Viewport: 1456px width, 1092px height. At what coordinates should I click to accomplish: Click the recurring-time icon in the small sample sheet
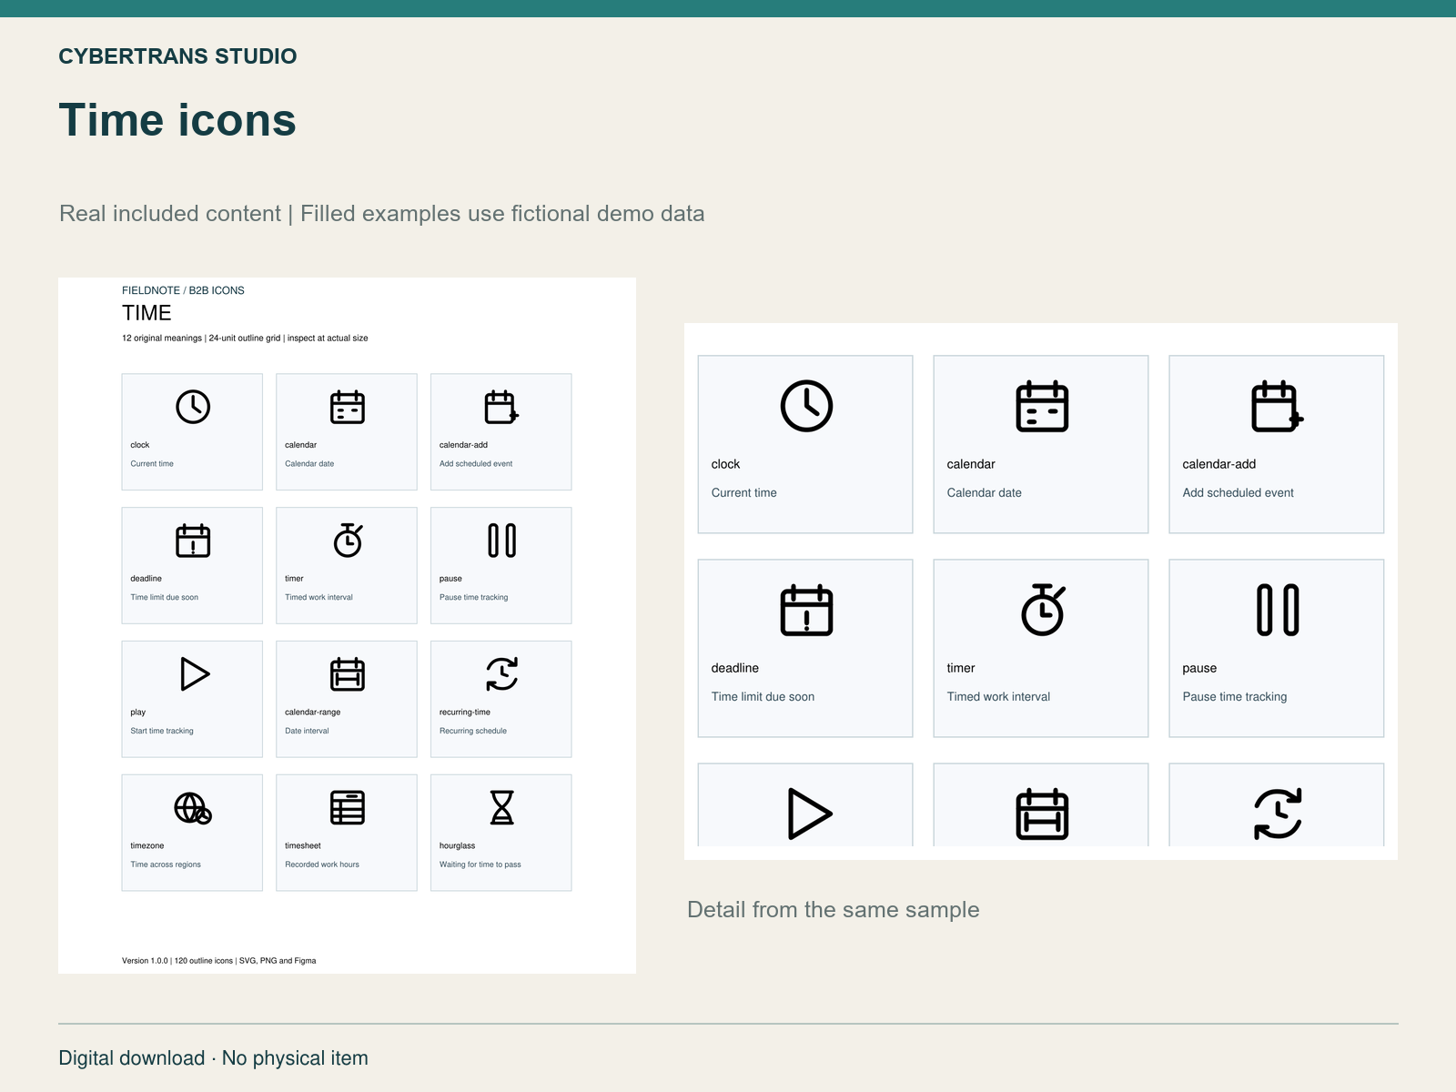(x=501, y=674)
